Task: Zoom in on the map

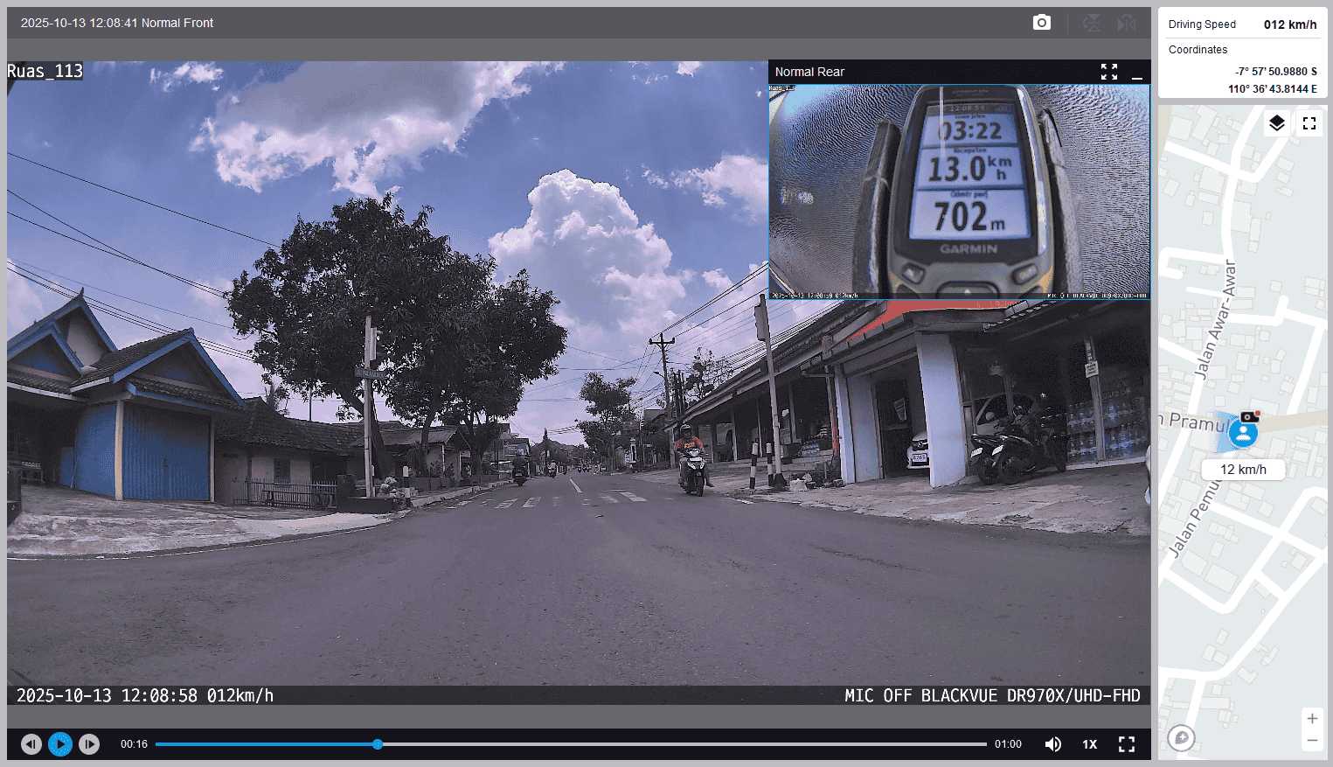Action: click(1312, 719)
